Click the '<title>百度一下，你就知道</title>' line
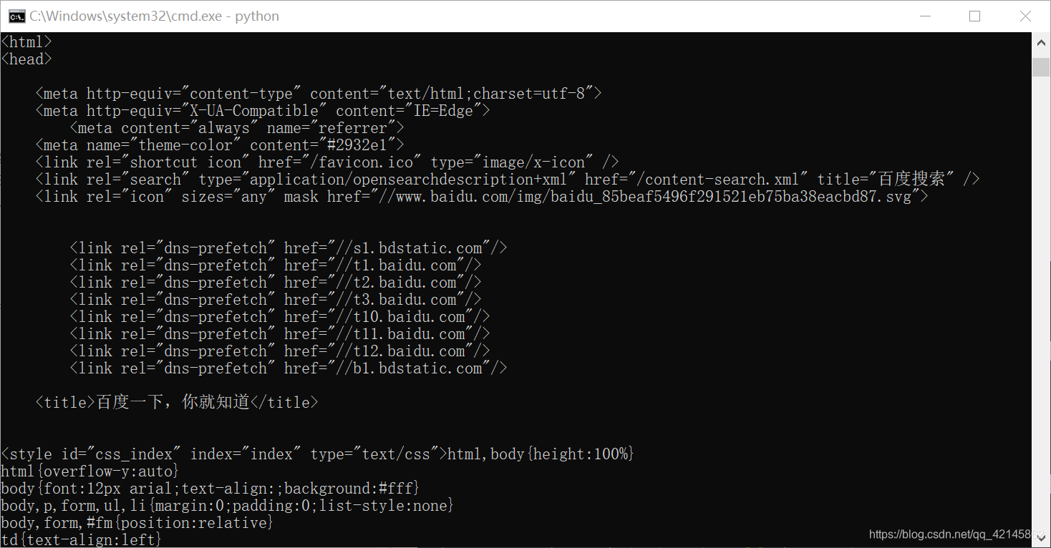1051x548 pixels. point(177,403)
